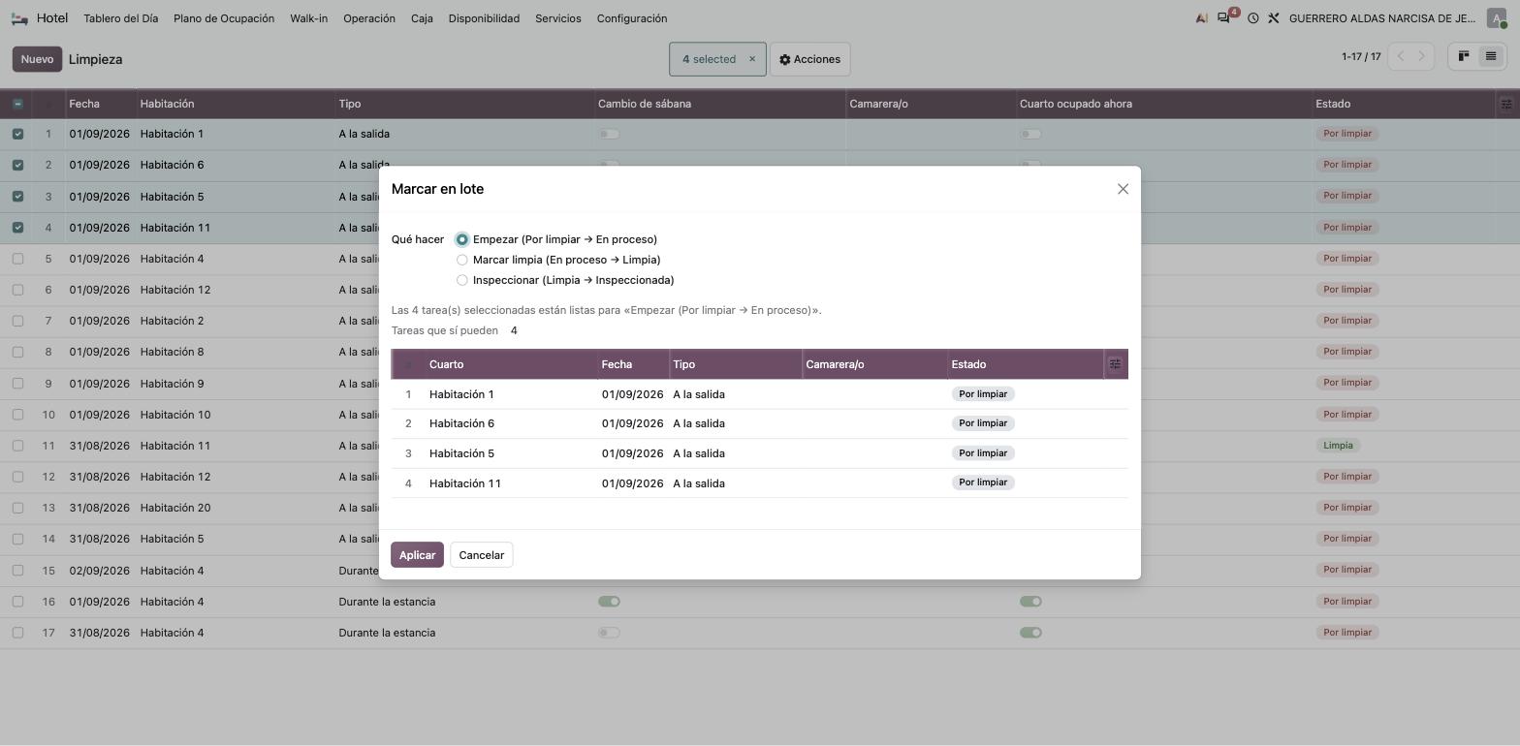Switch to kanban view

1464,56
